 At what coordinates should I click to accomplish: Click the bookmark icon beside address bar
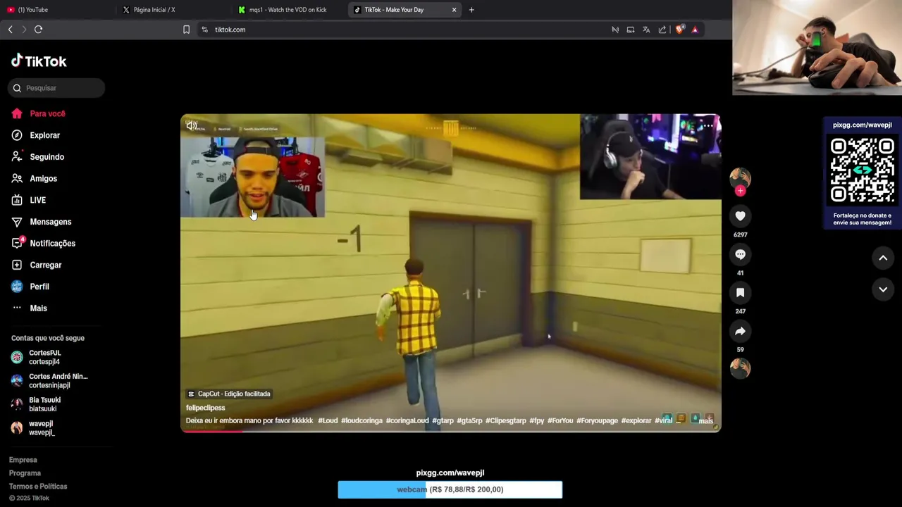[x=186, y=30]
